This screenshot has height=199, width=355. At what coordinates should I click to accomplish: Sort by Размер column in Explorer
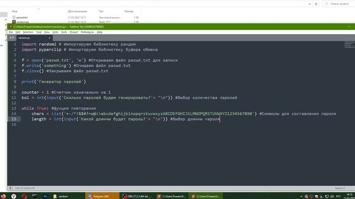click(129, 11)
